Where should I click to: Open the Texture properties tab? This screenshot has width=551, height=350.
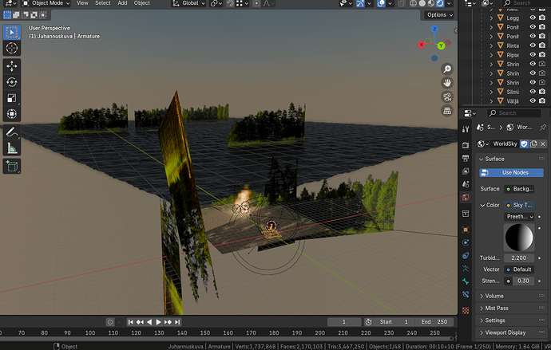pos(466,310)
